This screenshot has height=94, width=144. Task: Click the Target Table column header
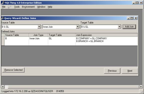coord(62,35)
